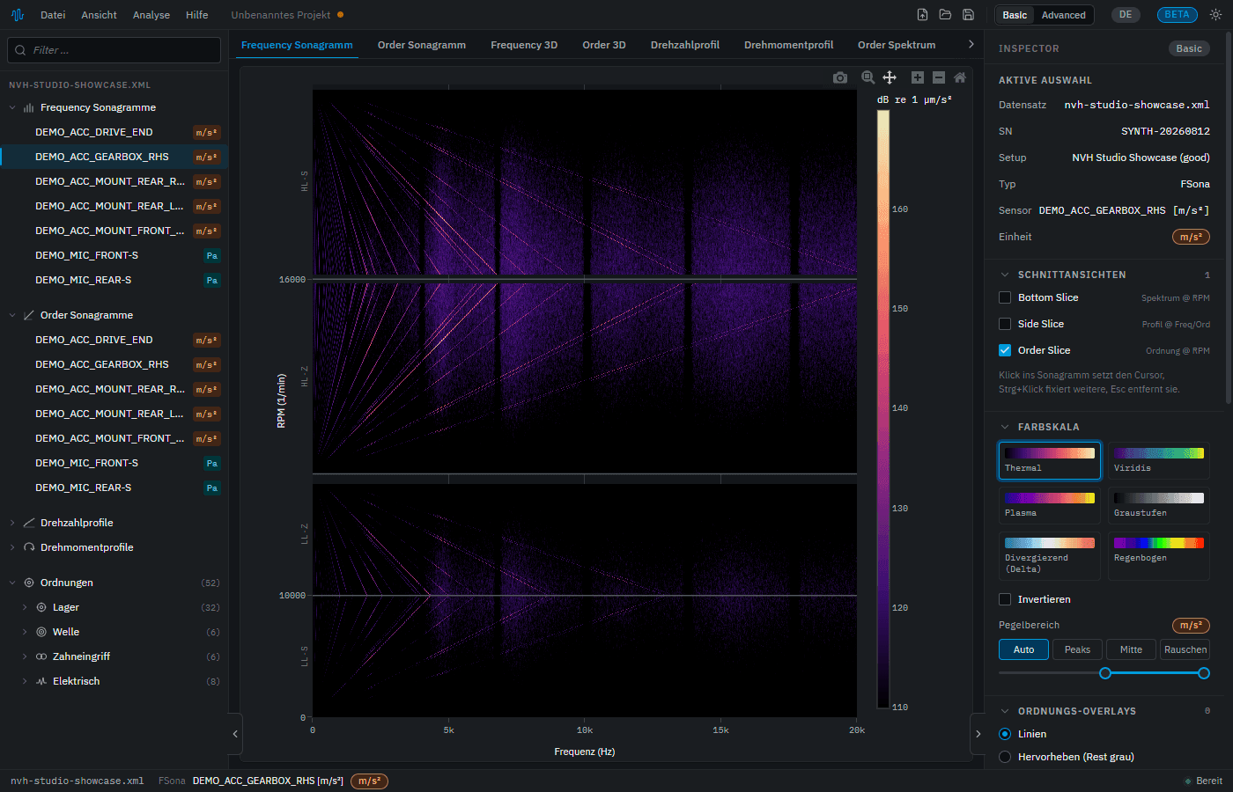Click the save project disk icon
The height and width of the screenshot is (792, 1233).
pos(968,15)
